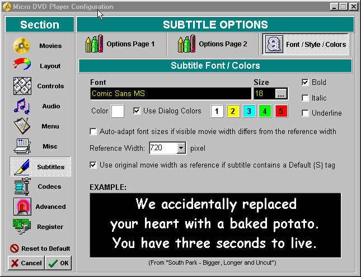This screenshot has width=361, height=277.
Task: Open font size picker ellipsis button
Action: click(x=281, y=93)
